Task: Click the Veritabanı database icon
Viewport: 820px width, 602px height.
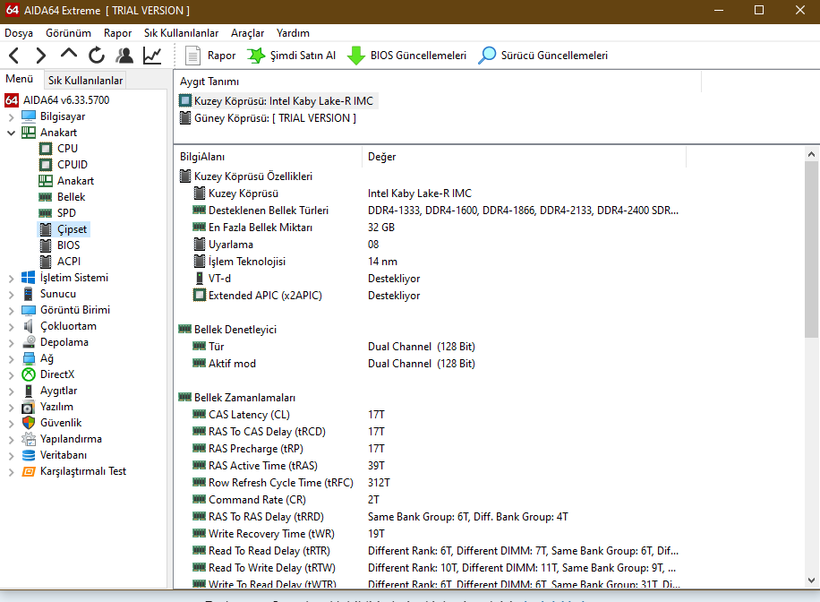Action: coord(29,455)
